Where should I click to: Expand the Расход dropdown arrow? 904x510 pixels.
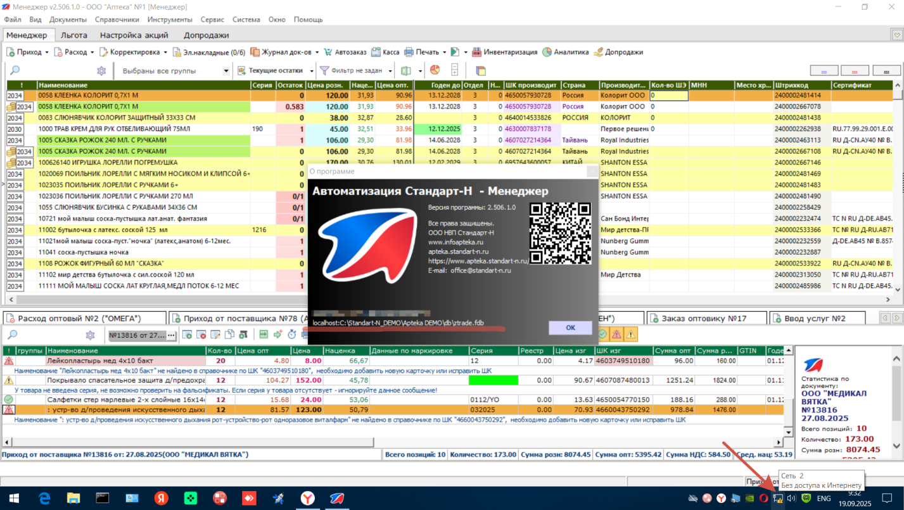tap(92, 52)
